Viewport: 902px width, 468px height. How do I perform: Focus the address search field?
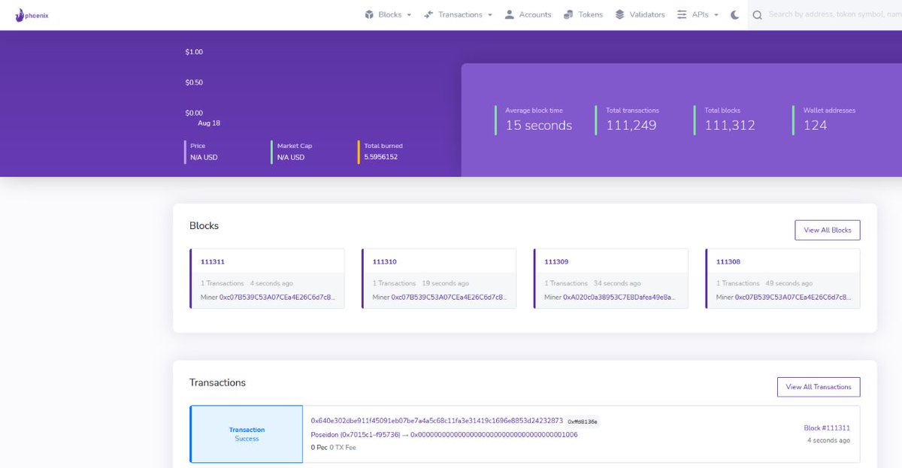click(834, 14)
